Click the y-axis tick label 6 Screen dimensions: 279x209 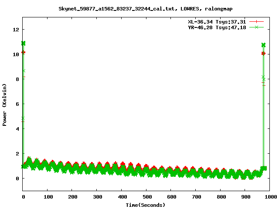tap(17, 104)
